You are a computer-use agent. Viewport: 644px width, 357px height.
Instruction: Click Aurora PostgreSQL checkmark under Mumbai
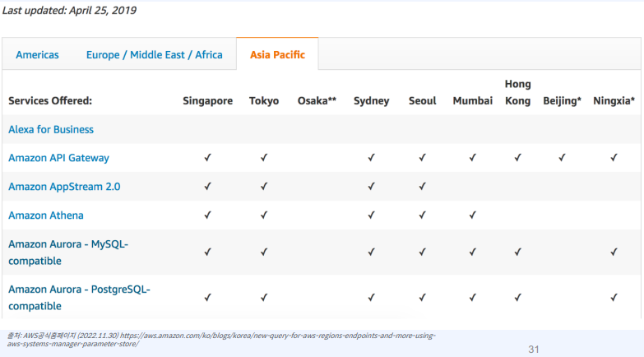pos(473,298)
